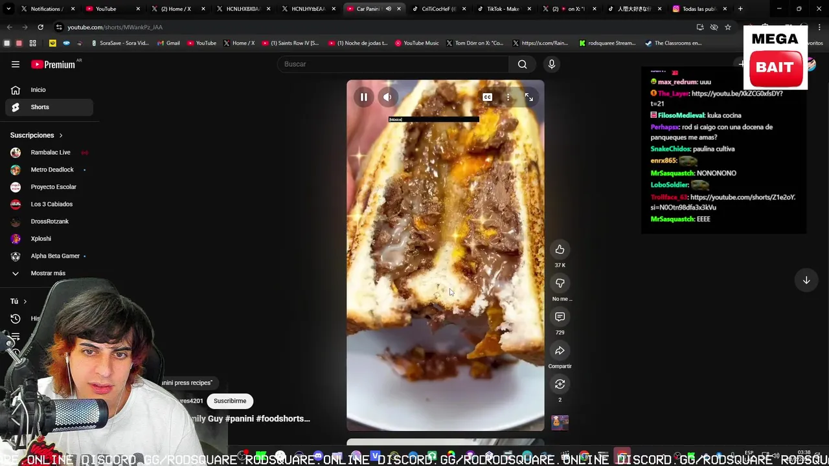Click the address bar URL
The image size is (829, 466).
pos(115,27)
